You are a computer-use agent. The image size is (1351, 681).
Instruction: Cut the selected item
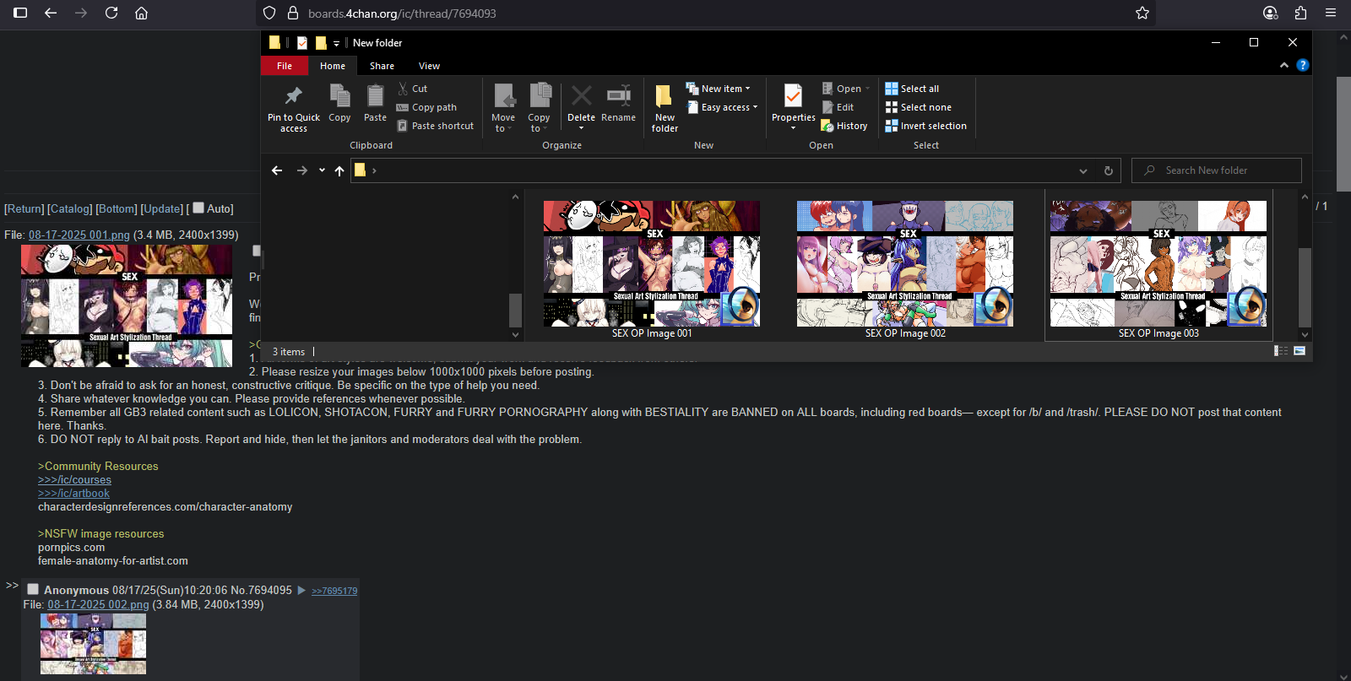point(413,89)
